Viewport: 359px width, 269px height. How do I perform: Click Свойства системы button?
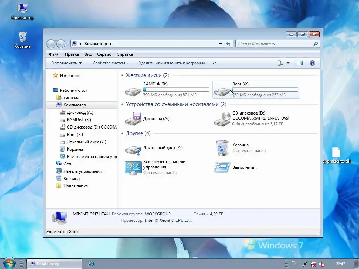pyautogui.click(x=110, y=63)
